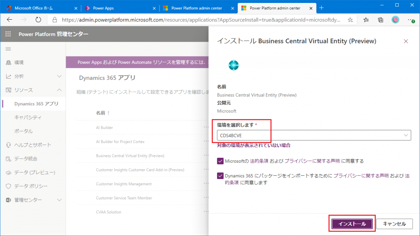Screen dimensions: 420x236
Task: Expand the 管理センター section chevron
Action: 59,200
